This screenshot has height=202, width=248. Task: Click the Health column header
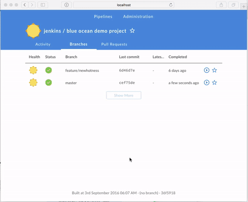[x=34, y=57]
